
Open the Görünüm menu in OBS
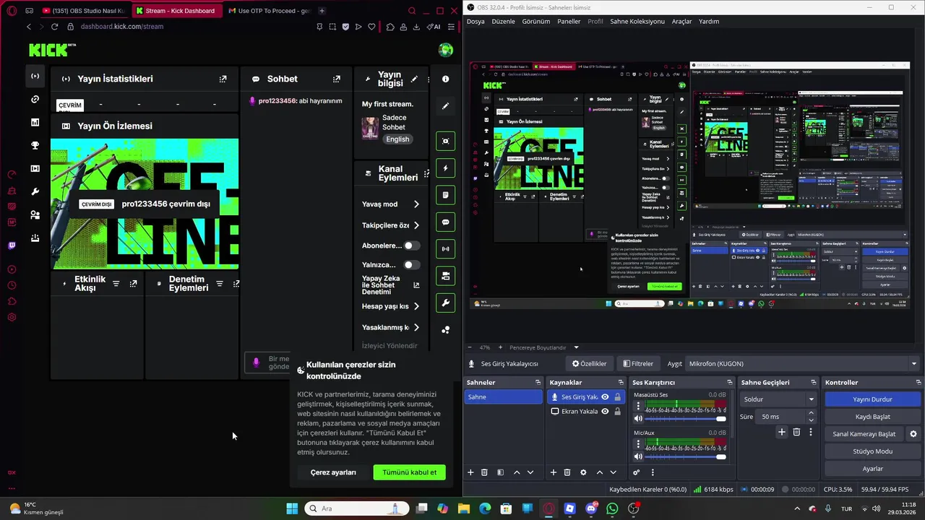(536, 22)
